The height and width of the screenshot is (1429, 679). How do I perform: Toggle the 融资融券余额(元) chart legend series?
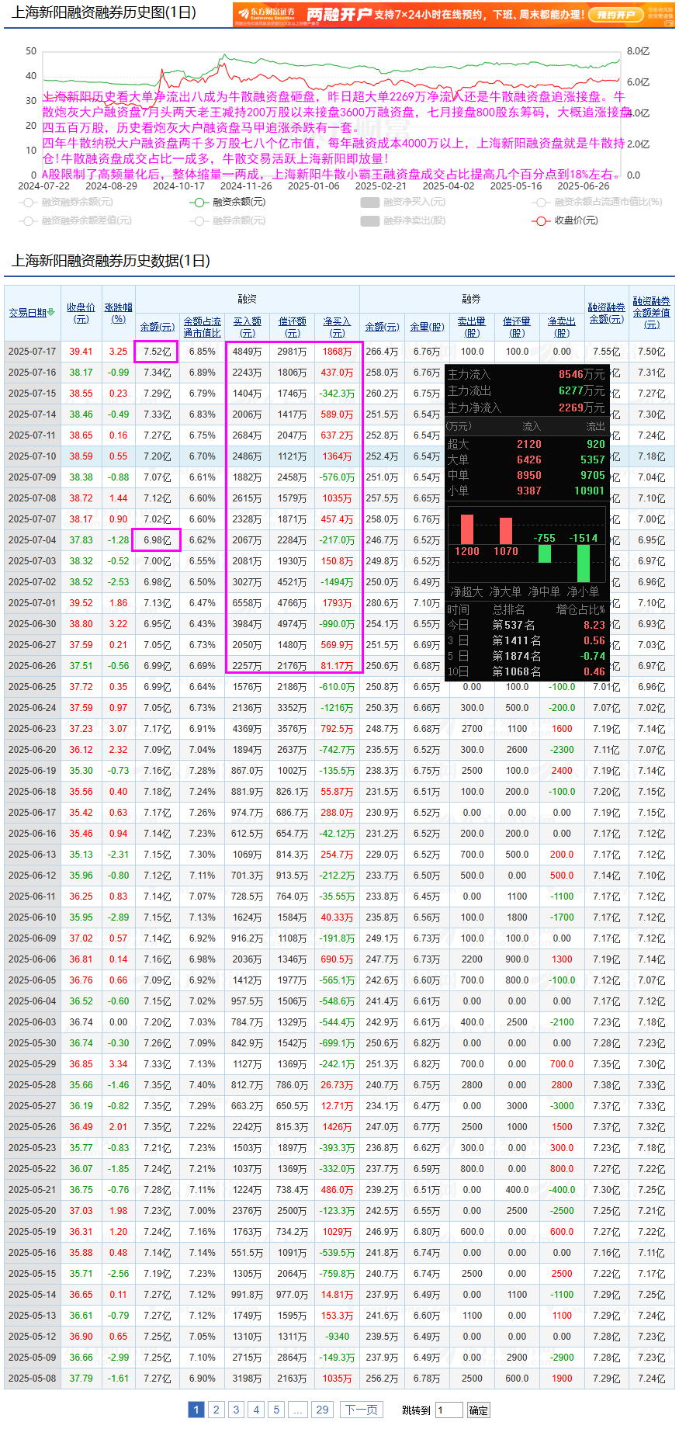click(67, 202)
